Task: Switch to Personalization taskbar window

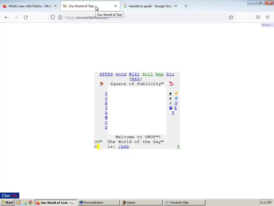Action: (98, 203)
